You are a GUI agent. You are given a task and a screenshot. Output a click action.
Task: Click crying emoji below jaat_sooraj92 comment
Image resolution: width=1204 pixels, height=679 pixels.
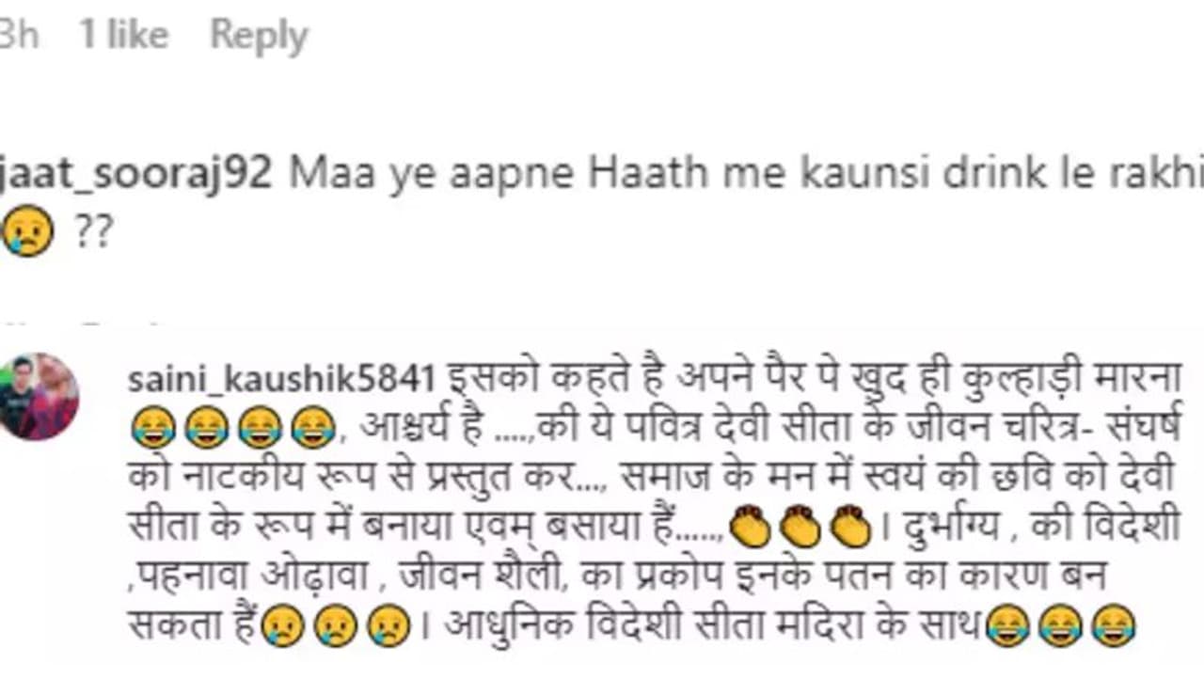(x=26, y=231)
